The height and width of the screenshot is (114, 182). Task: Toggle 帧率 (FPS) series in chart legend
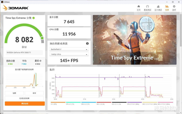54,103
